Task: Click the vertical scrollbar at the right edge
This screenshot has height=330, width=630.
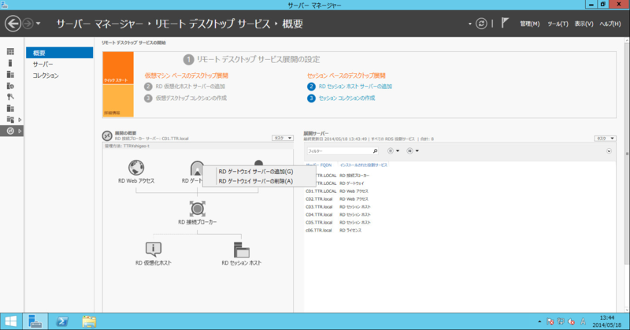Action: [x=627, y=153]
